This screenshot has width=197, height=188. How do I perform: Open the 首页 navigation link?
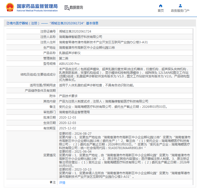tap(161, 11)
